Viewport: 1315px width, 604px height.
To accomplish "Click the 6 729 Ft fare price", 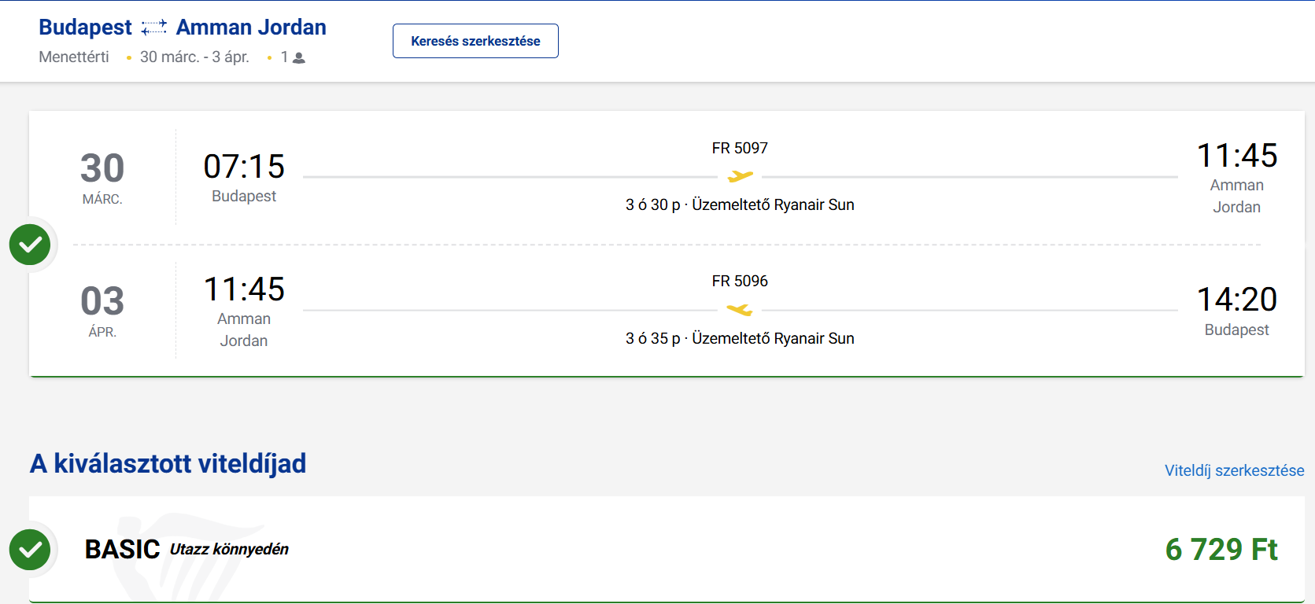I will click(1221, 549).
